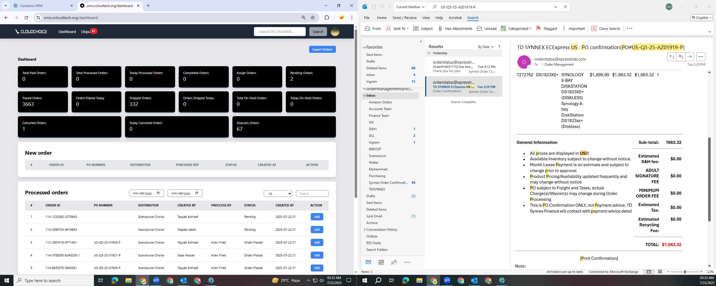Open Send / Receive tab
The image size is (716, 286).
404,18
